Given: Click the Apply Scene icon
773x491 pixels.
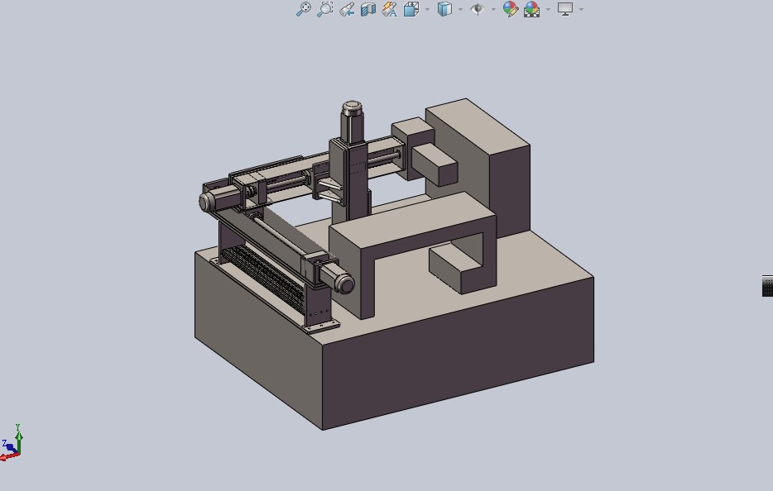Looking at the screenshot, I should click(x=531, y=9).
